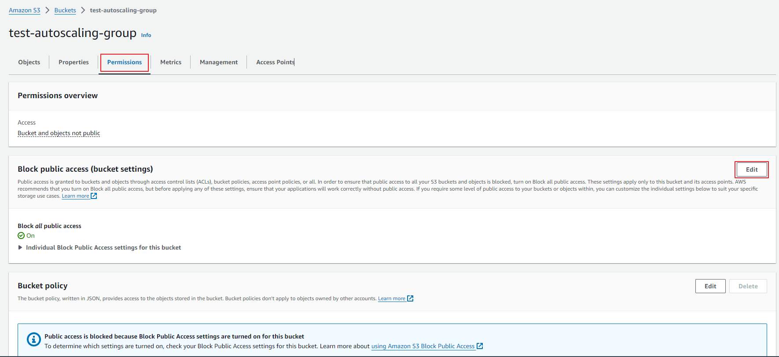Viewport: 779px width, 357px height.
Task: Click breadcrumb chevron after Amazon S3
Action: [48, 10]
